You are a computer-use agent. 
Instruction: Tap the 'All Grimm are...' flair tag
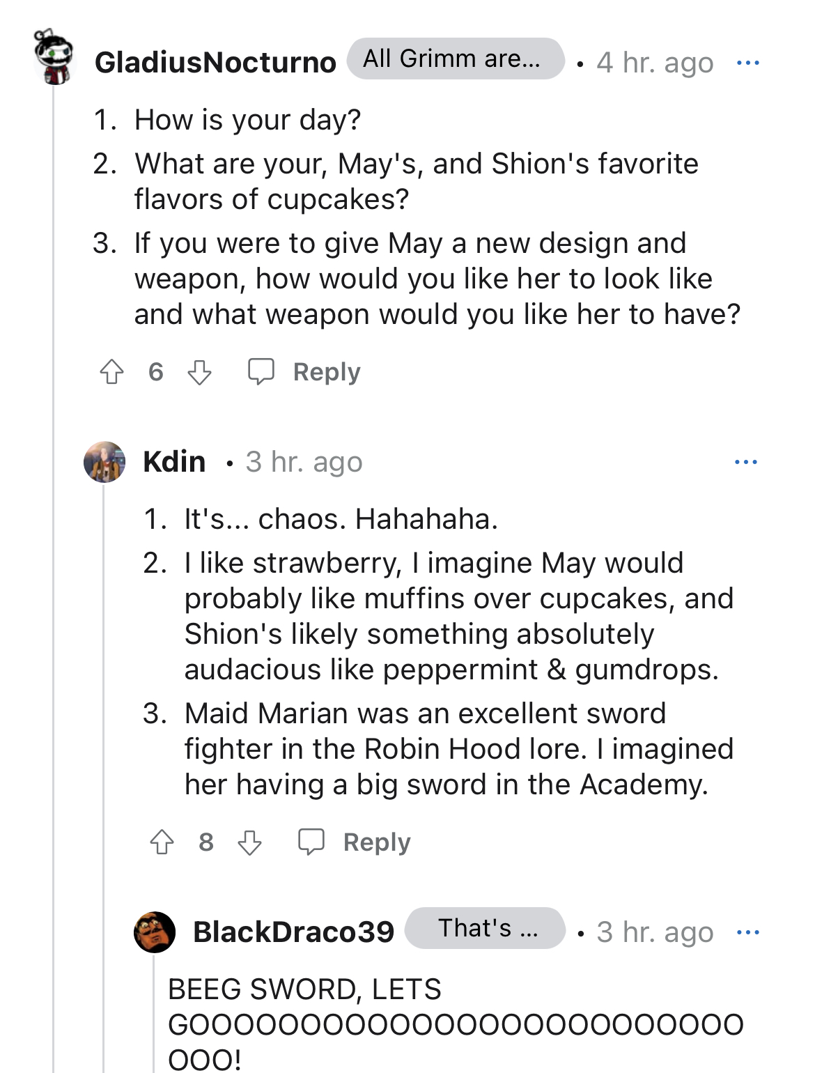pyautogui.click(x=456, y=59)
